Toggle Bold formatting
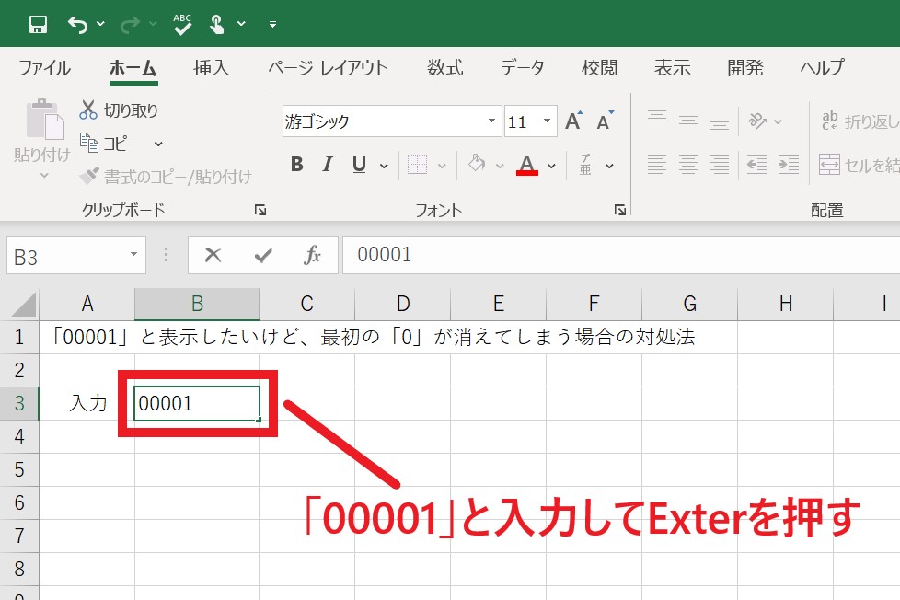900x600 pixels. click(296, 165)
